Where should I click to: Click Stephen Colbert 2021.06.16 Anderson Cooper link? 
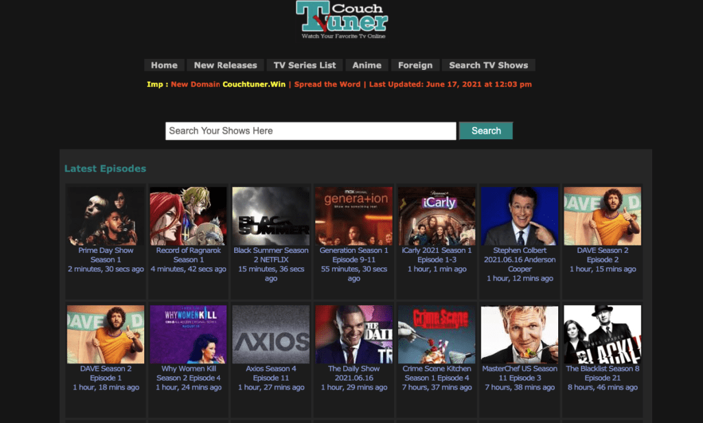click(520, 260)
